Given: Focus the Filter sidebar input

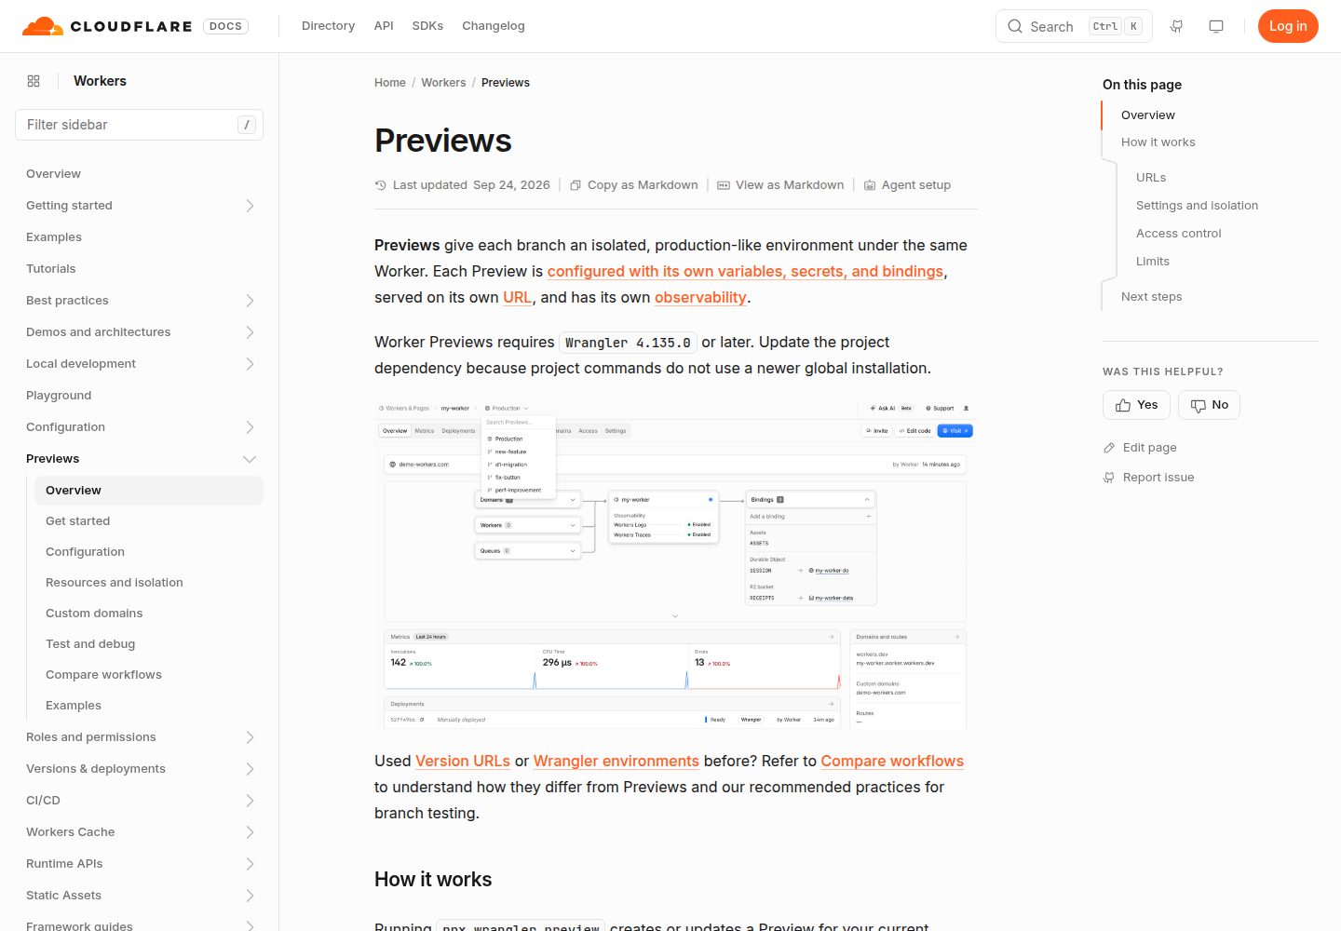Looking at the screenshot, I should tap(140, 125).
